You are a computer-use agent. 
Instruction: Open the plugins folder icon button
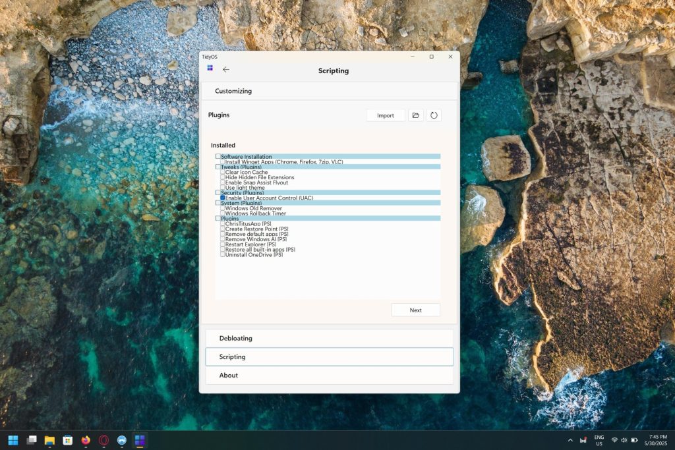tap(415, 115)
